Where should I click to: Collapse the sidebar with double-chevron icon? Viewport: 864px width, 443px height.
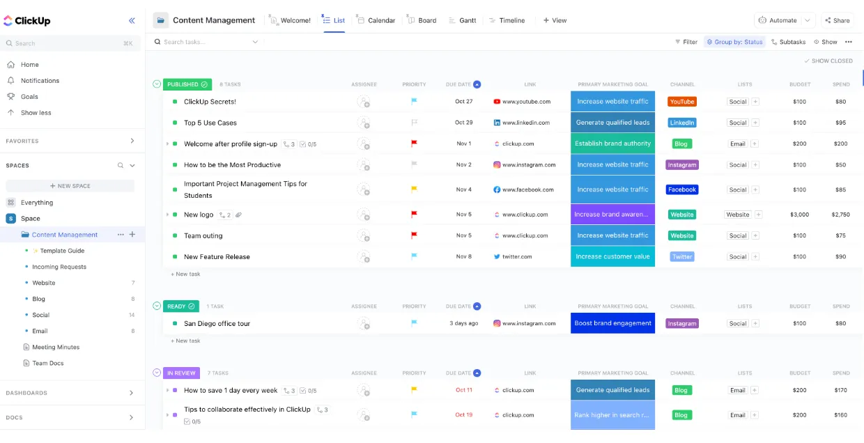(x=132, y=21)
